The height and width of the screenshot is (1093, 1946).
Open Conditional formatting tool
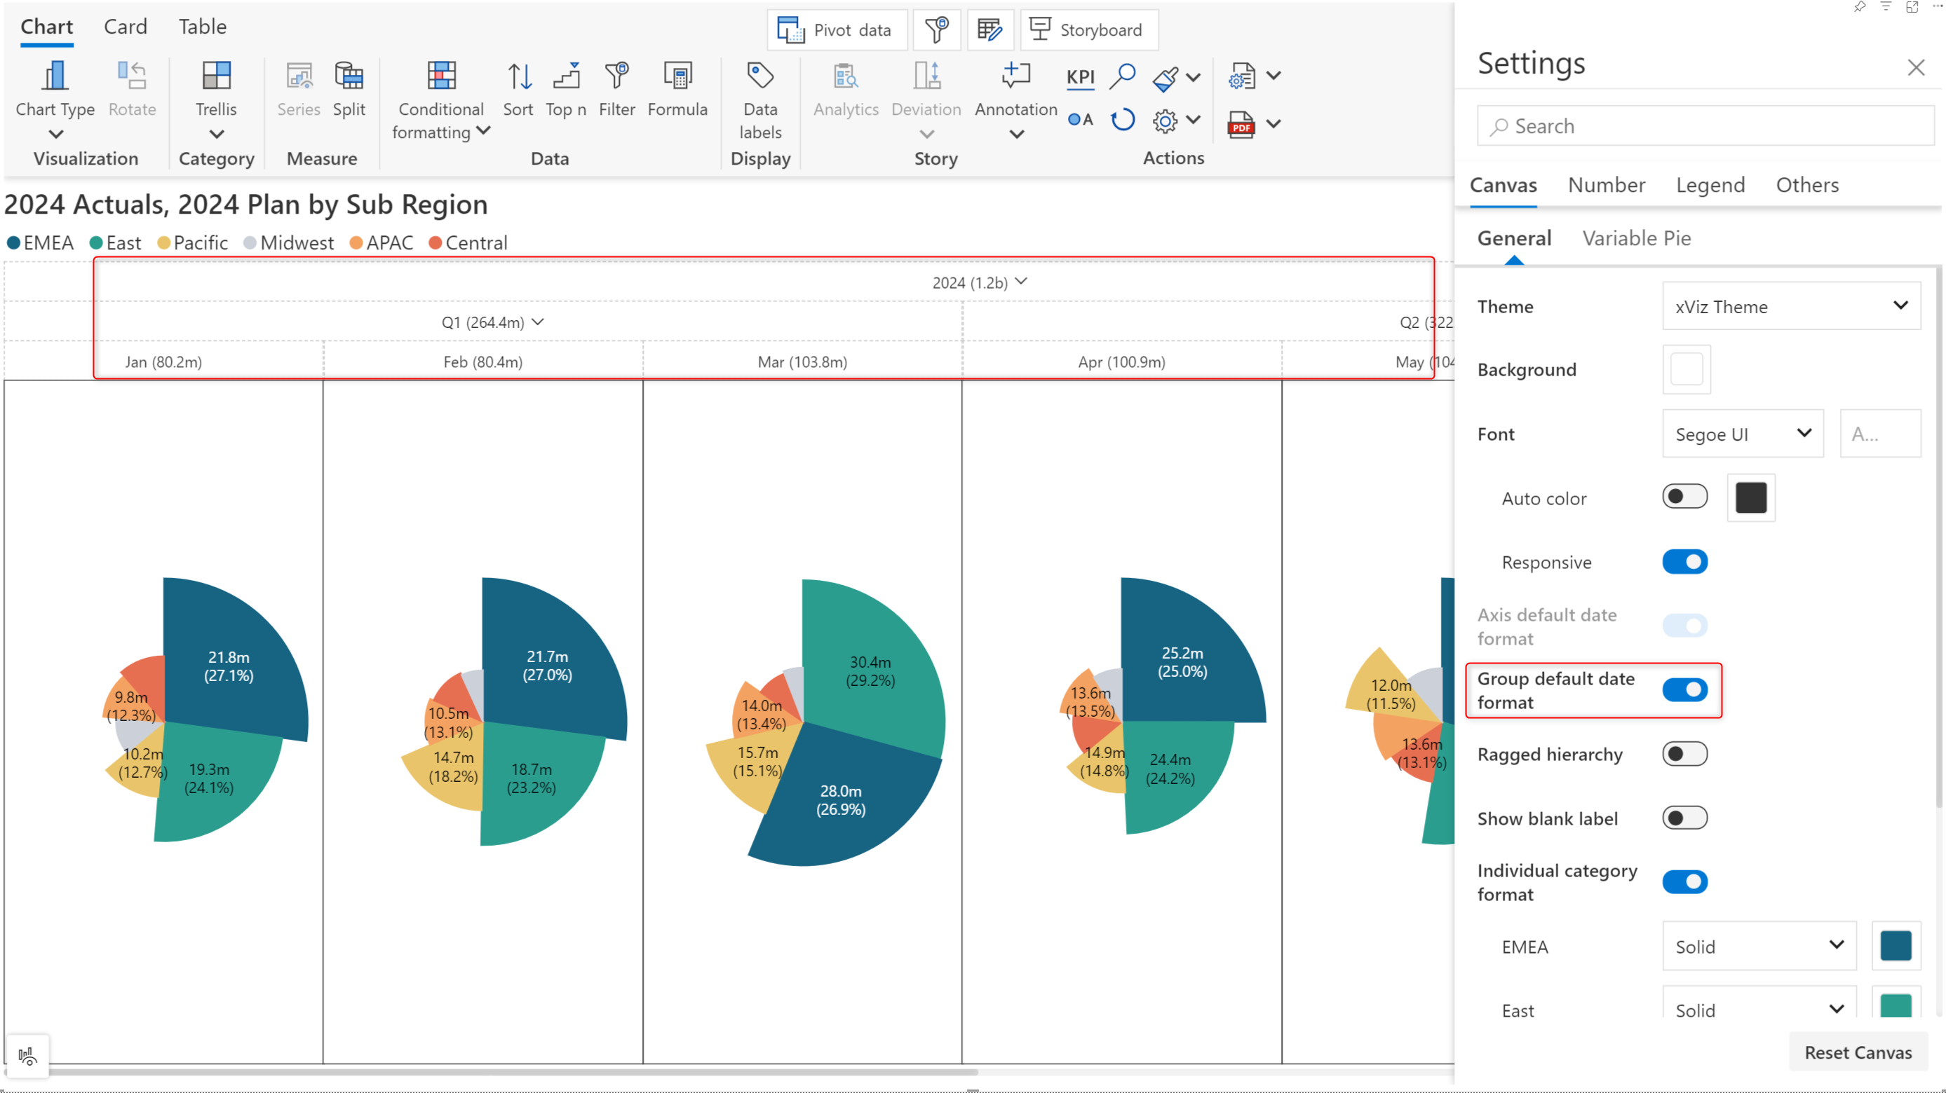(441, 99)
